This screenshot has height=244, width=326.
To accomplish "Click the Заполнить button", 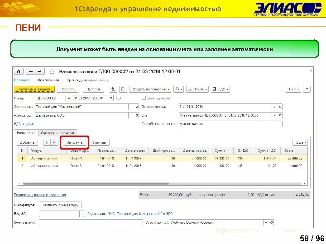I will [x=74, y=142].
